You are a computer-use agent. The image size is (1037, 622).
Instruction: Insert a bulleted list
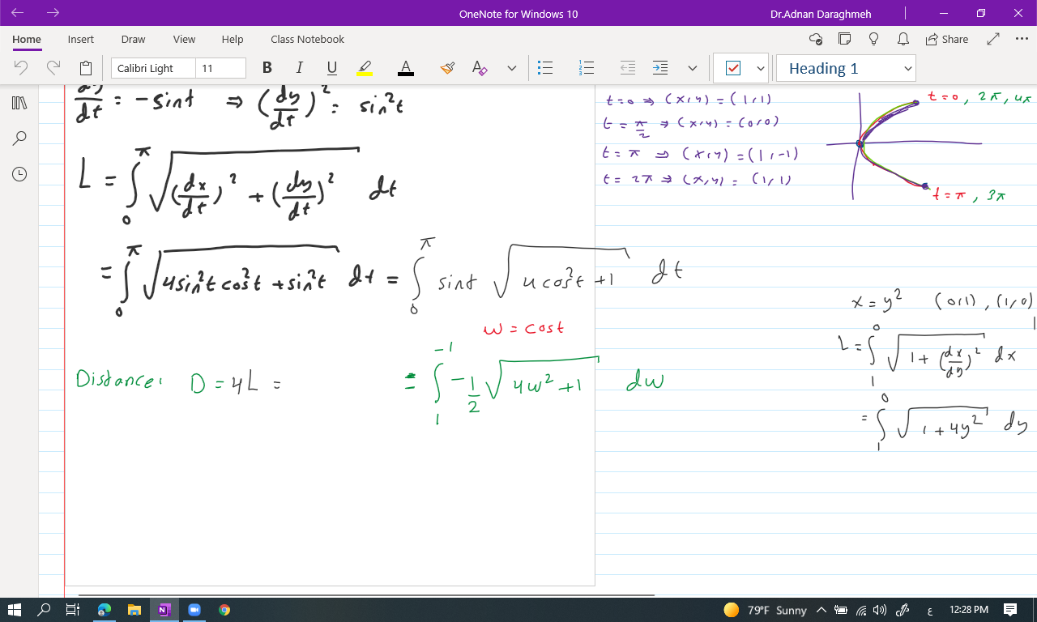tap(546, 68)
